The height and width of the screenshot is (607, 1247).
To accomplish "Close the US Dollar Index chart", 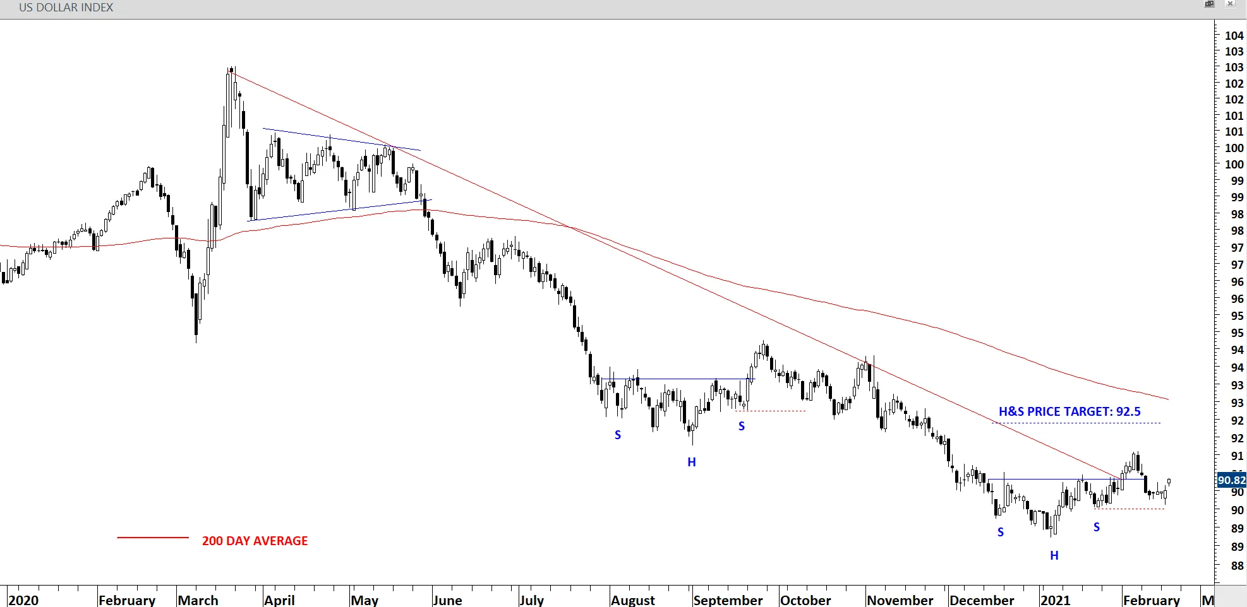I will (1230, 4).
